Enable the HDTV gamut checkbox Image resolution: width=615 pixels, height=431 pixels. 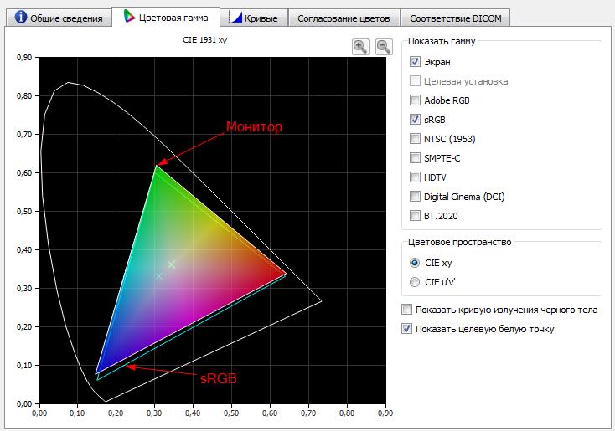pos(415,177)
